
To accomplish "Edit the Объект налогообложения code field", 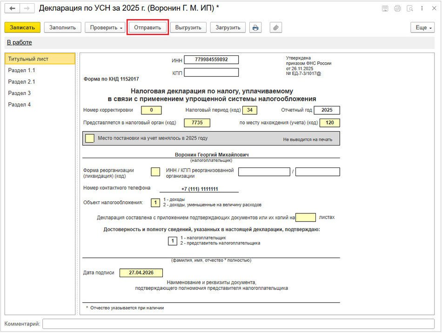I will point(155,203).
